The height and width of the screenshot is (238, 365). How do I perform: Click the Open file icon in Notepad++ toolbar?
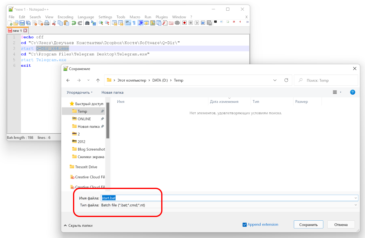point(16,23)
